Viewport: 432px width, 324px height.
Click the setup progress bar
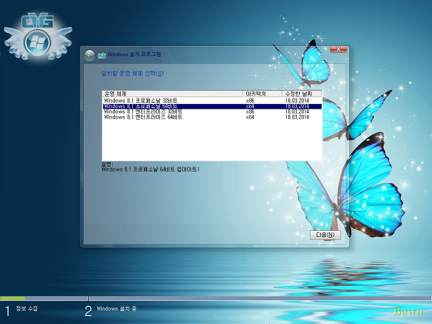216,298
